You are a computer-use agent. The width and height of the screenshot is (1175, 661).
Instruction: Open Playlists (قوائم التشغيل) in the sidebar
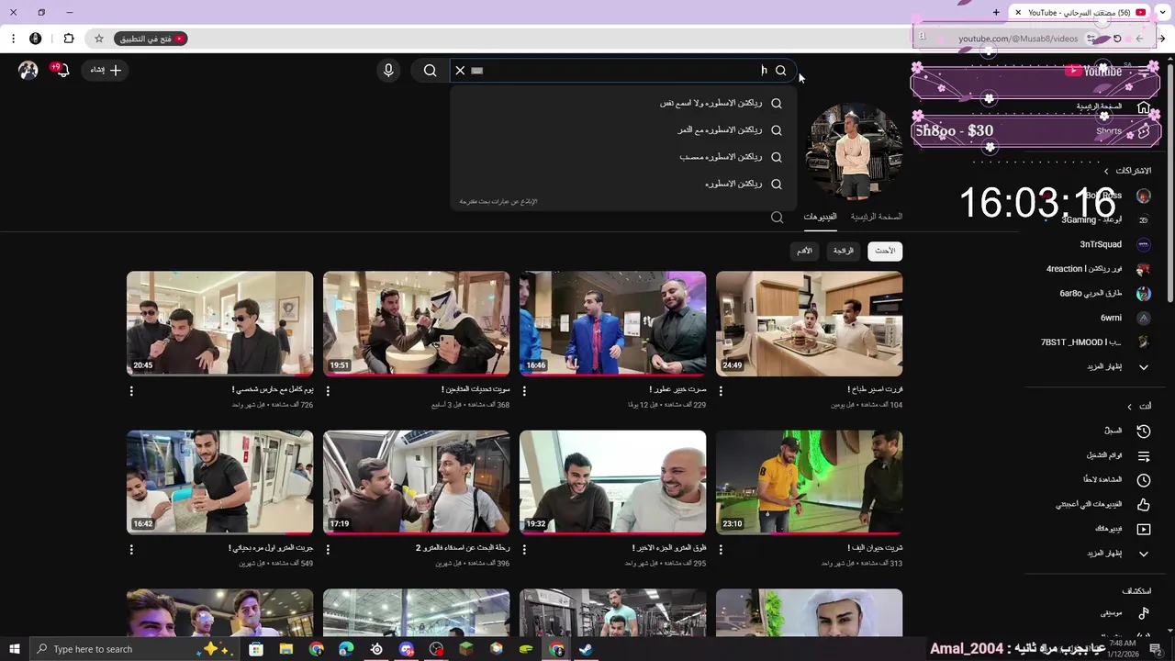point(1118,455)
